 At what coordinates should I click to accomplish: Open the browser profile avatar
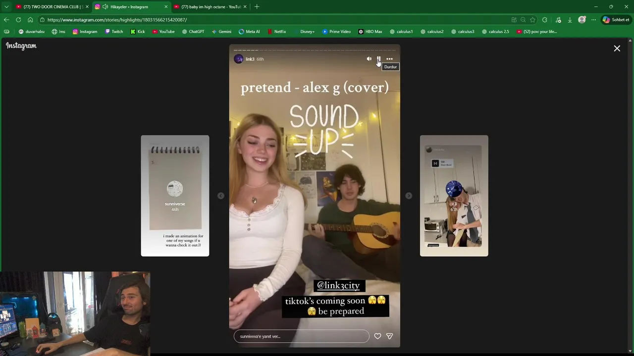pyautogui.click(x=582, y=20)
